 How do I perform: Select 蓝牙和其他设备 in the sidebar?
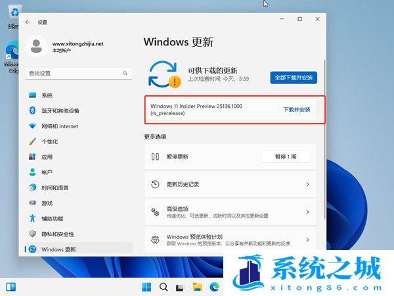point(60,111)
